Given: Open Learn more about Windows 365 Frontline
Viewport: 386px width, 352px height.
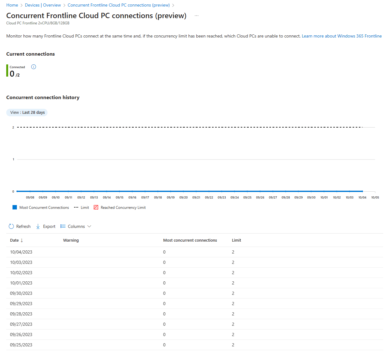Looking at the screenshot, I should click(x=342, y=36).
